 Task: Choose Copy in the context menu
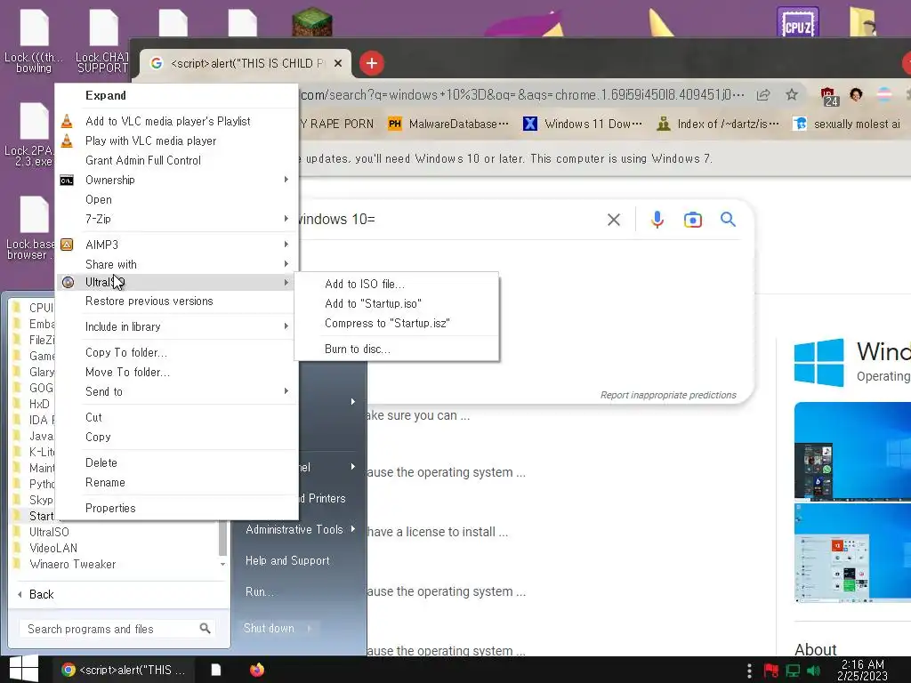pyautogui.click(x=177, y=437)
